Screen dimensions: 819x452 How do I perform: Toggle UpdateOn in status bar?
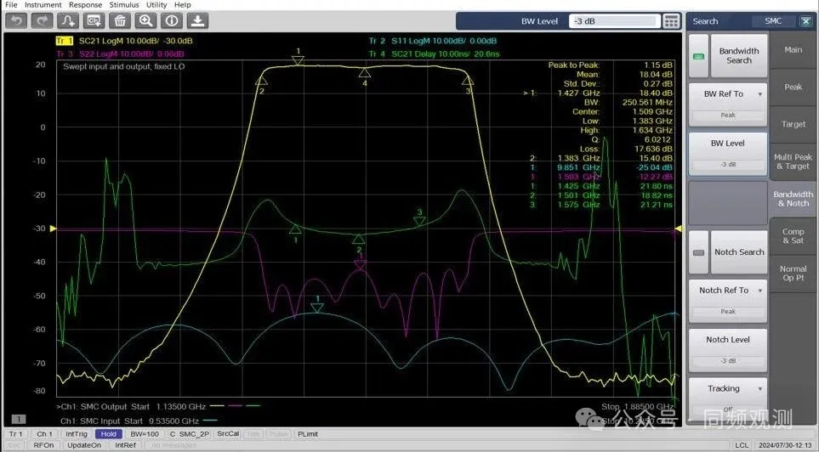(x=84, y=445)
